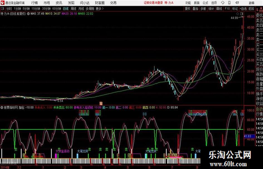Click the 画线 toolbar button
The width and height of the screenshot is (263, 169).
click(219, 9)
